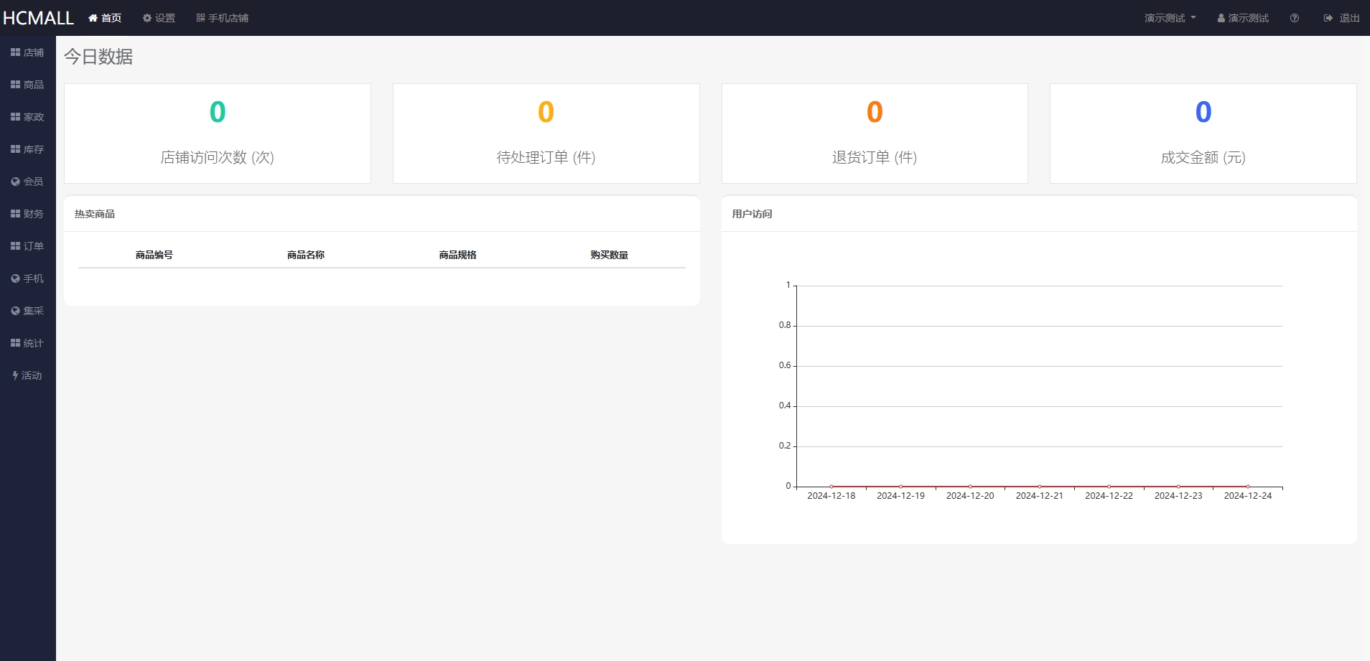Image resolution: width=1370 pixels, height=661 pixels.
Task: Select the 店铺 sidebar grid icon
Action: tap(15, 52)
